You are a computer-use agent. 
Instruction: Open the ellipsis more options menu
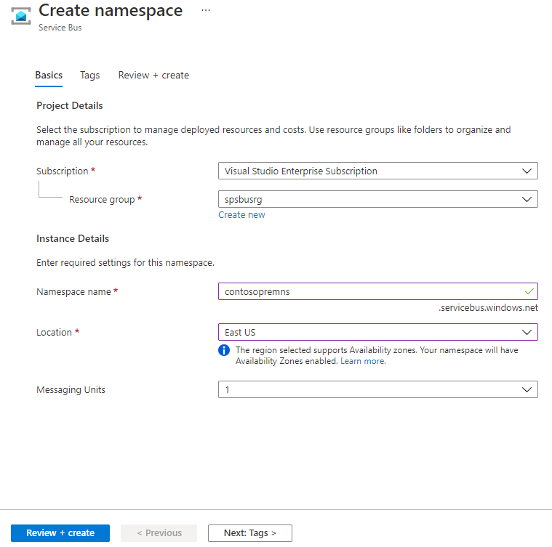click(205, 11)
